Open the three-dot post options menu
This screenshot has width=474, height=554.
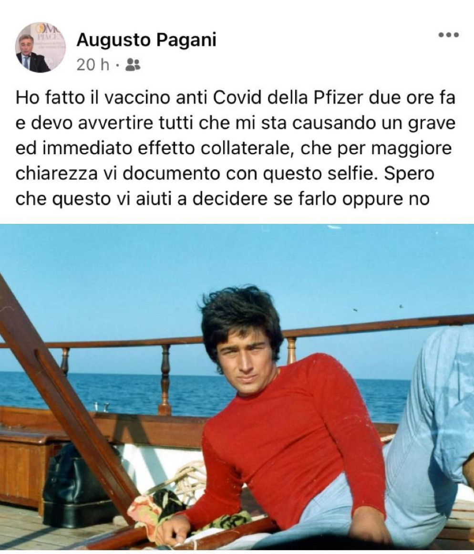[x=448, y=35]
